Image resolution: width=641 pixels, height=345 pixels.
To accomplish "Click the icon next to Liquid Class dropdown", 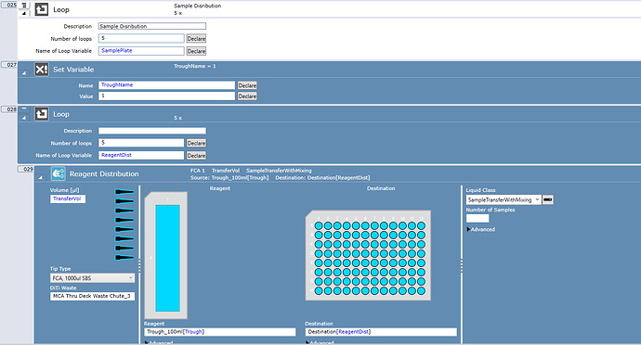I will click(548, 199).
